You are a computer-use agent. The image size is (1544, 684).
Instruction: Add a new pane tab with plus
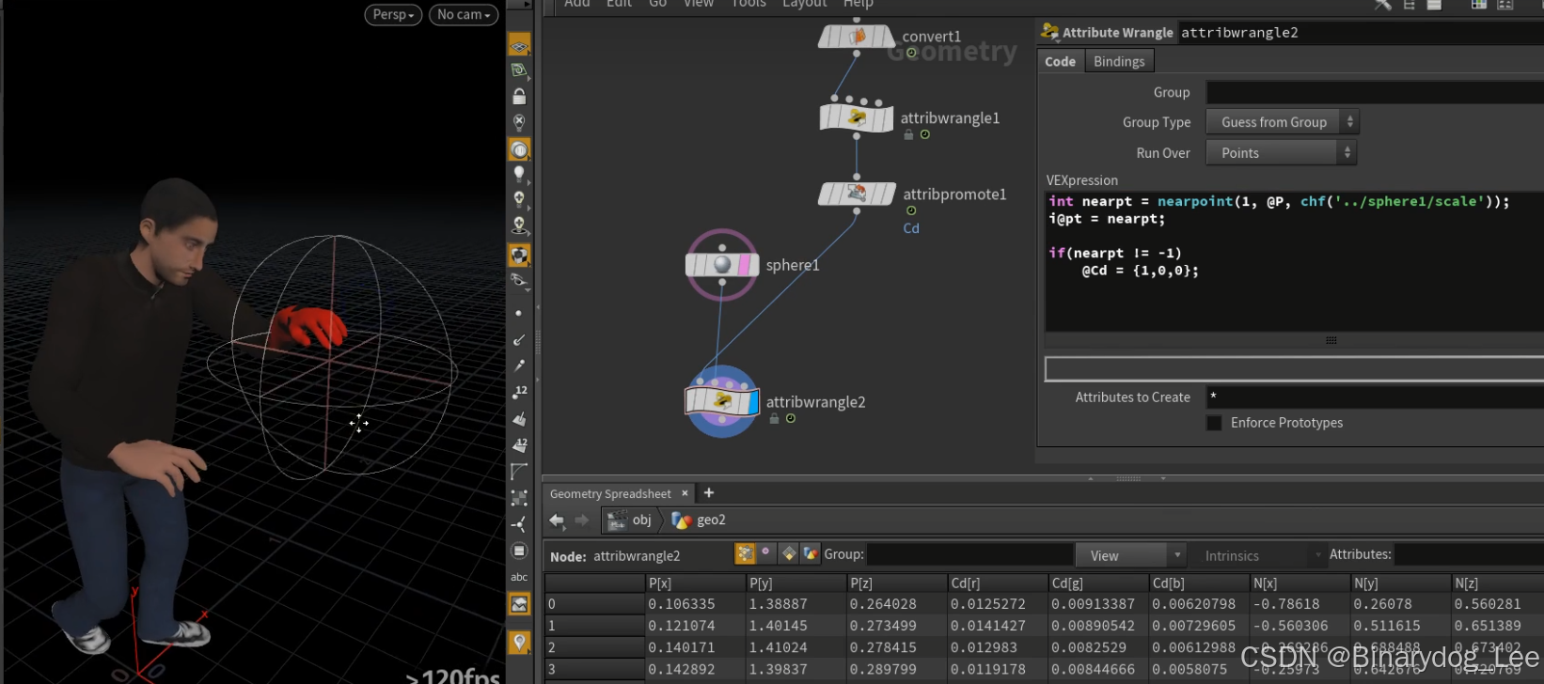[x=709, y=492]
